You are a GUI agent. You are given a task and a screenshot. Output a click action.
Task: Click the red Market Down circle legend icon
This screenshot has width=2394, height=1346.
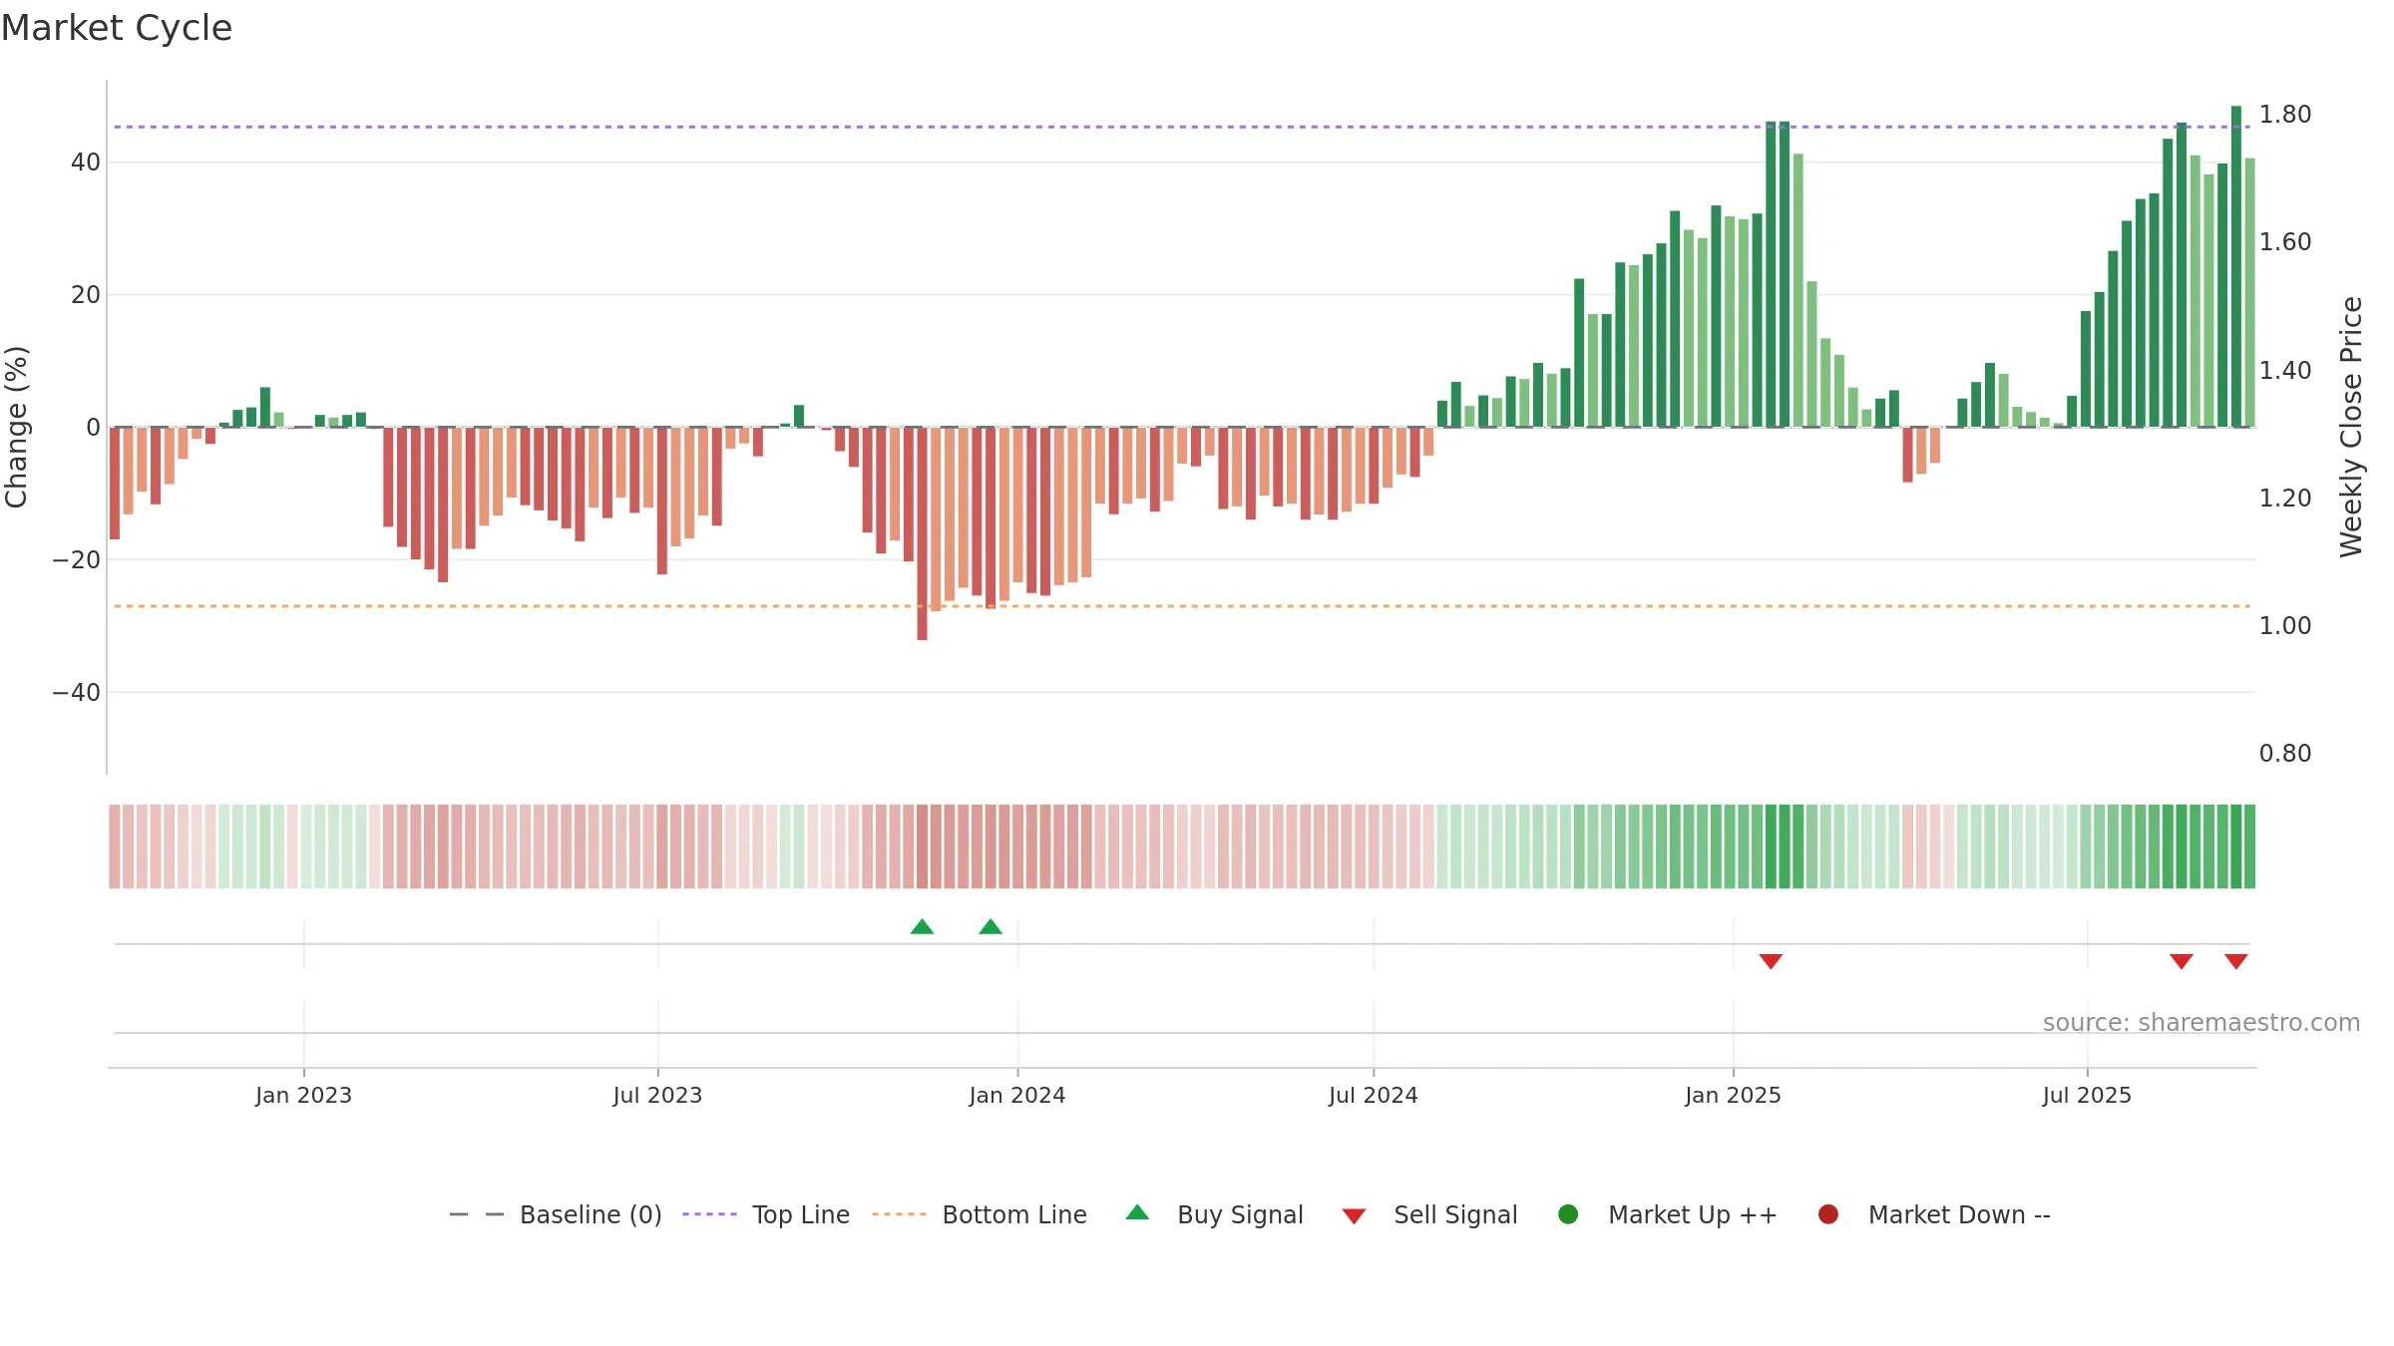1828,1214
